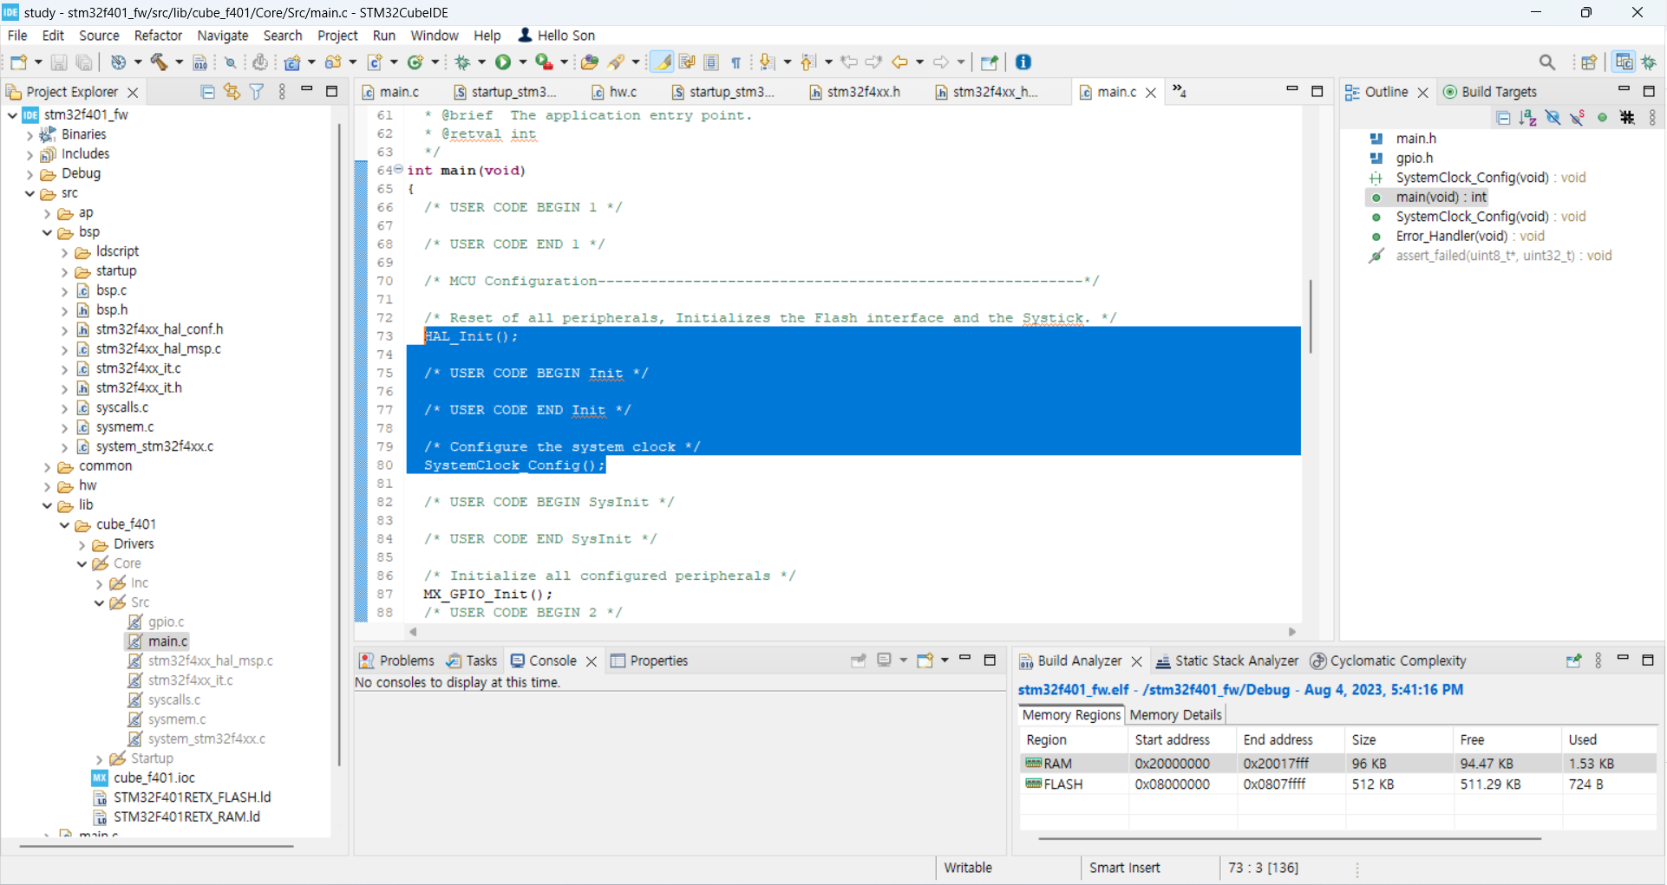The height and width of the screenshot is (885, 1667).
Task: Click the editor vertical scrollbar thumb
Action: click(x=1311, y=316)
